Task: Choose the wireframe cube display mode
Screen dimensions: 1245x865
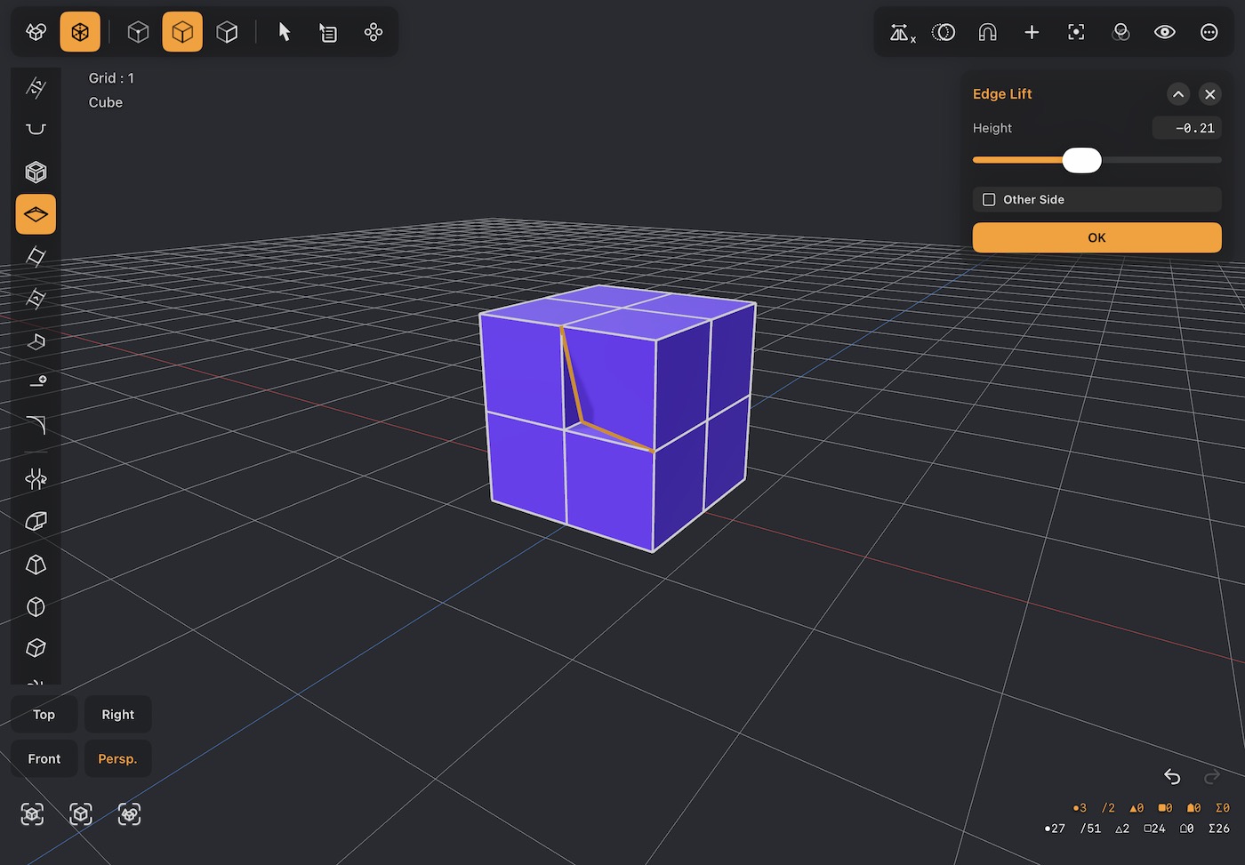Action: (138, 32)
